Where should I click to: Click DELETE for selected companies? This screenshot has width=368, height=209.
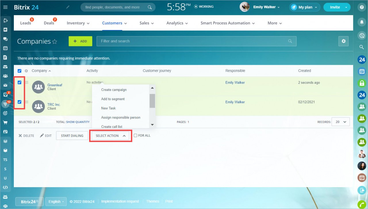pos(26,136)
